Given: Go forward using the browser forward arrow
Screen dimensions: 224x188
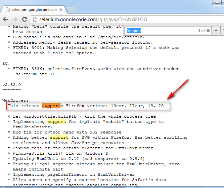Looking at the screenshot, I should (15, 19).
